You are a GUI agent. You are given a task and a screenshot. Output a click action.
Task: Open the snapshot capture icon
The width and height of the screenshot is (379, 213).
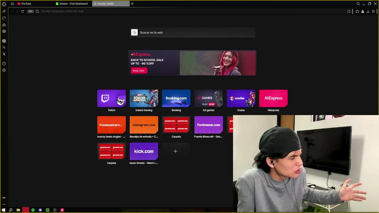point(349,12)
